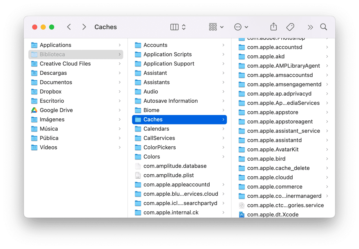Click the Creative Cloud Files folder icon
The width and height of the screenshot is (359, 249).
click(35, 64)
